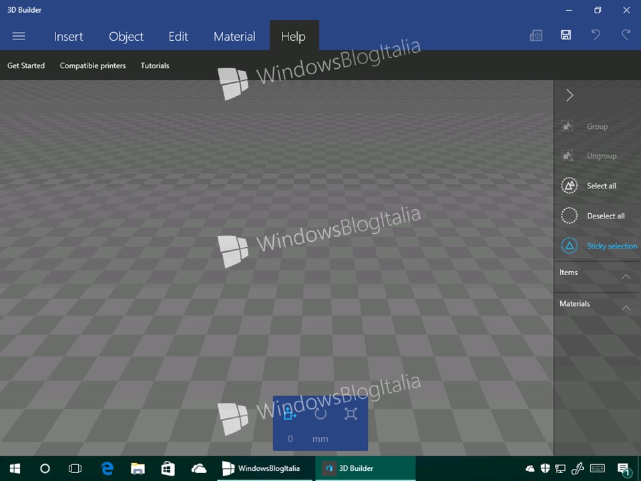Image resolution: width=641 pixels, height=481 pixels.
Task: Toggle Sticky selection mode
Action: pos(598,246)
